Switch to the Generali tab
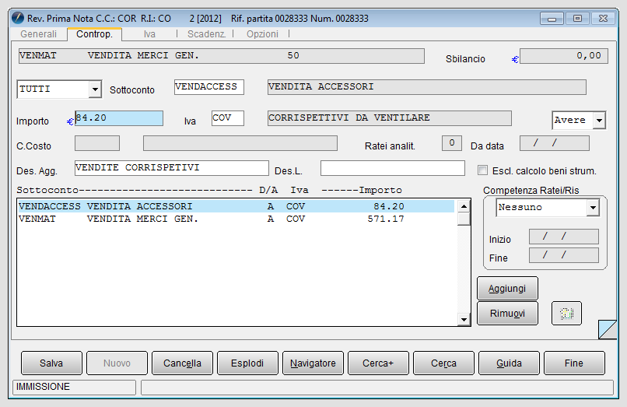The height and width of the screenshot is (407, 627). coord(38,34)
